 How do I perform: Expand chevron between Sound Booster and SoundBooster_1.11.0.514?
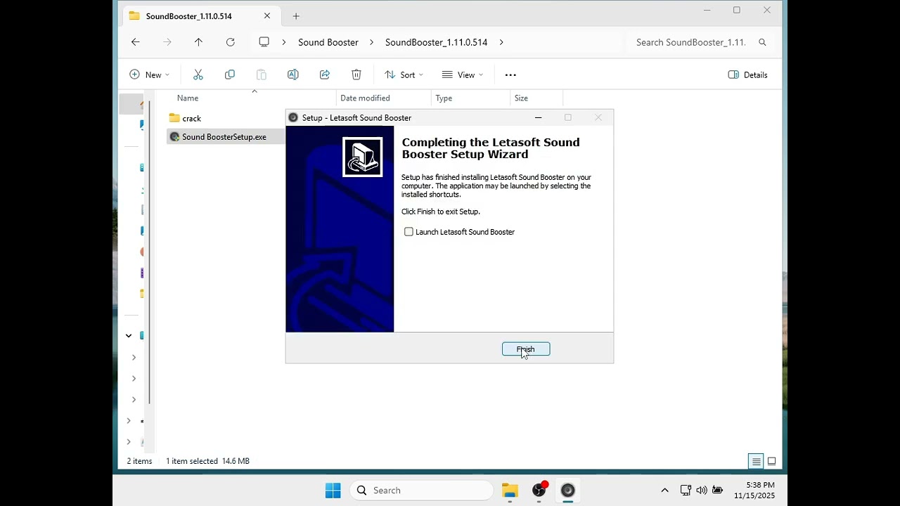coord(371,42)
